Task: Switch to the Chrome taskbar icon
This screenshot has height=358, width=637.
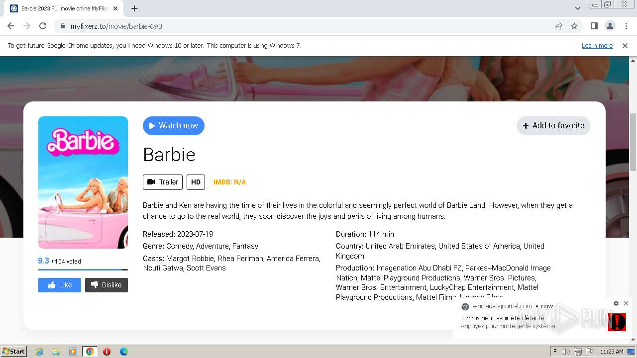Action: (x=90, y=352)
